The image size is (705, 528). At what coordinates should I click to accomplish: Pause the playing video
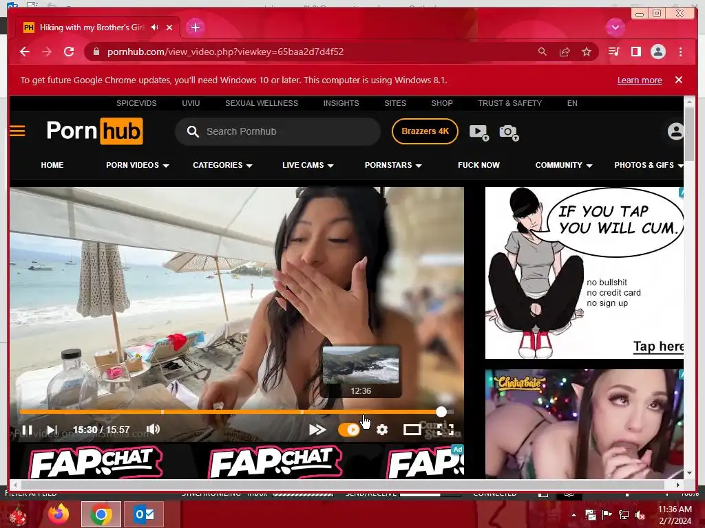(27, 430)
